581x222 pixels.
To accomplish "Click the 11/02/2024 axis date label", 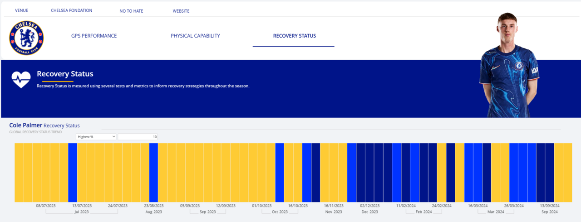I will point(406,206).
